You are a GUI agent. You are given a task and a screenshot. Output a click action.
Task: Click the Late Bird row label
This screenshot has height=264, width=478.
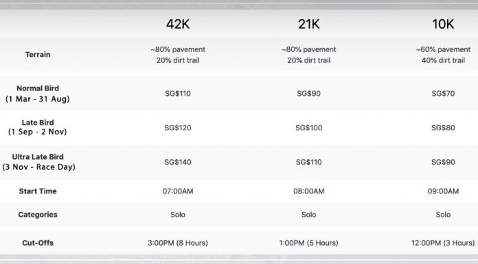tap(38, 127)
